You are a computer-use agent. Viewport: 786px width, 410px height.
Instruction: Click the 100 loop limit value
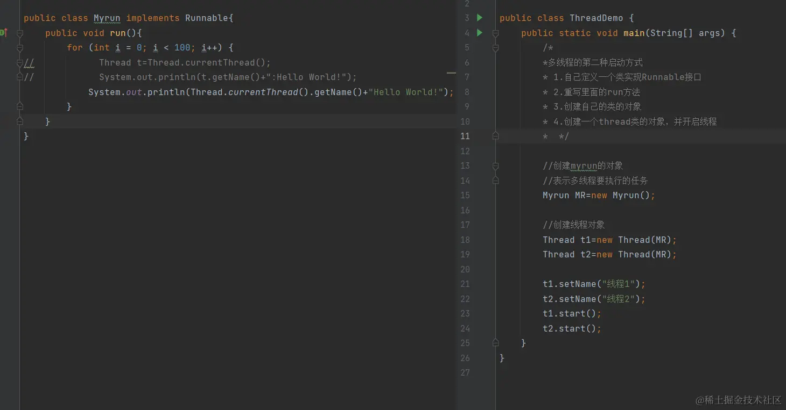point(183,48)
